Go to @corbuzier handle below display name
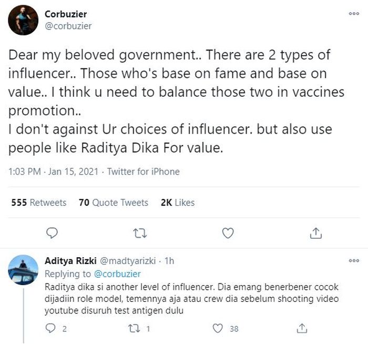Screen dimensions: 368x344 pos(68,26)
